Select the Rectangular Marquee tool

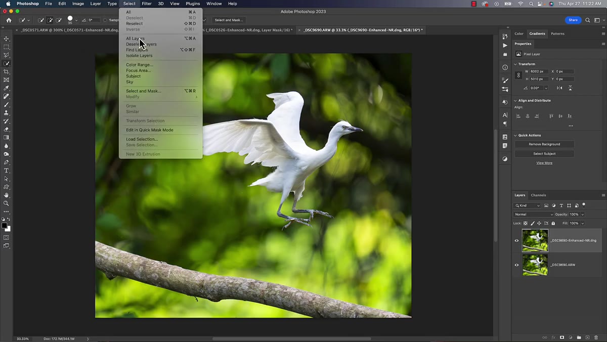7,47
